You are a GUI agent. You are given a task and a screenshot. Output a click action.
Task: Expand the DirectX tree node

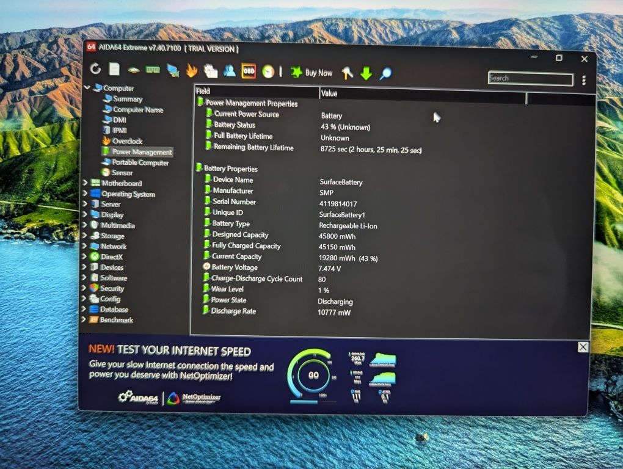[84, 256]
